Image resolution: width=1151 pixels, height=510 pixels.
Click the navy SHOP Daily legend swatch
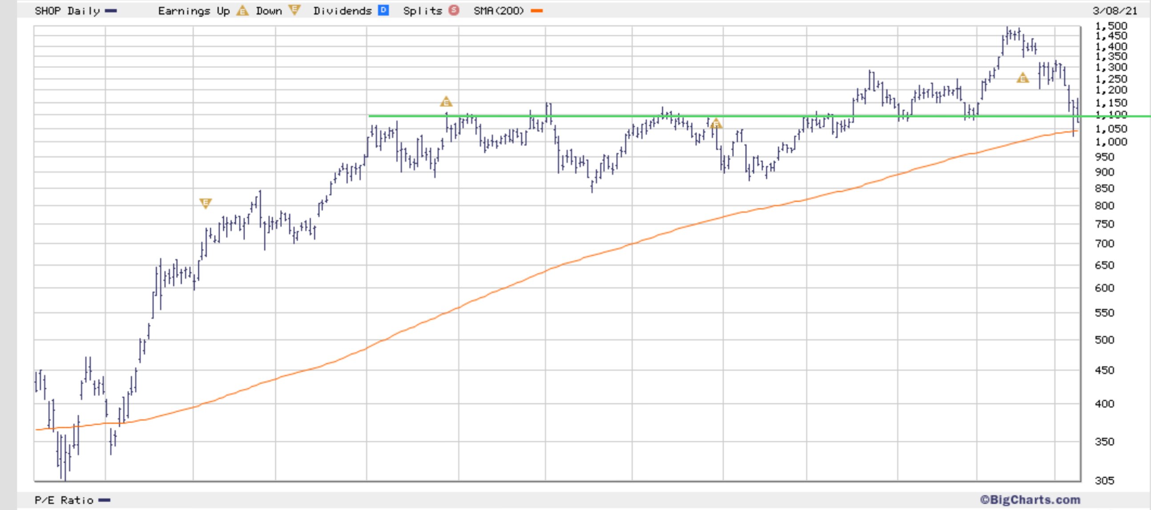coord(111,11)
